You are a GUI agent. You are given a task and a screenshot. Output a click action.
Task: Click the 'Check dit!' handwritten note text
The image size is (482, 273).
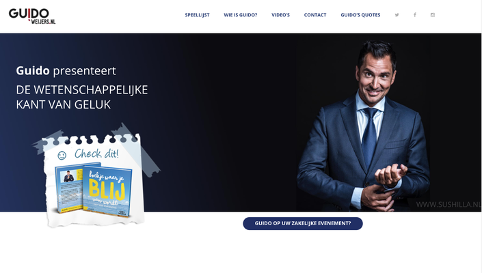point(96,154)
